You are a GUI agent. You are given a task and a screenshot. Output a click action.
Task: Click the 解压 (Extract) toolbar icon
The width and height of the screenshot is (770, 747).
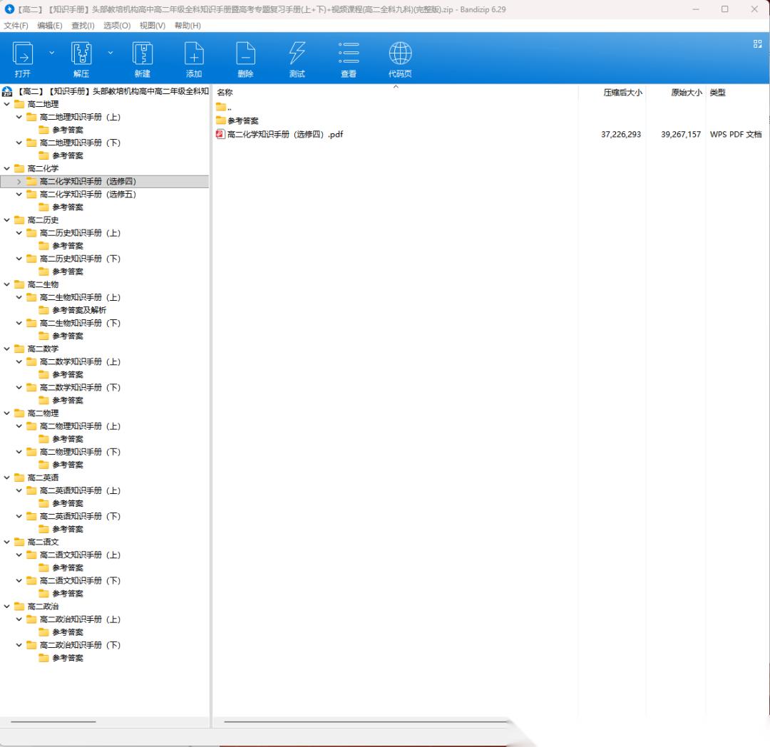(x=81, y=54)
